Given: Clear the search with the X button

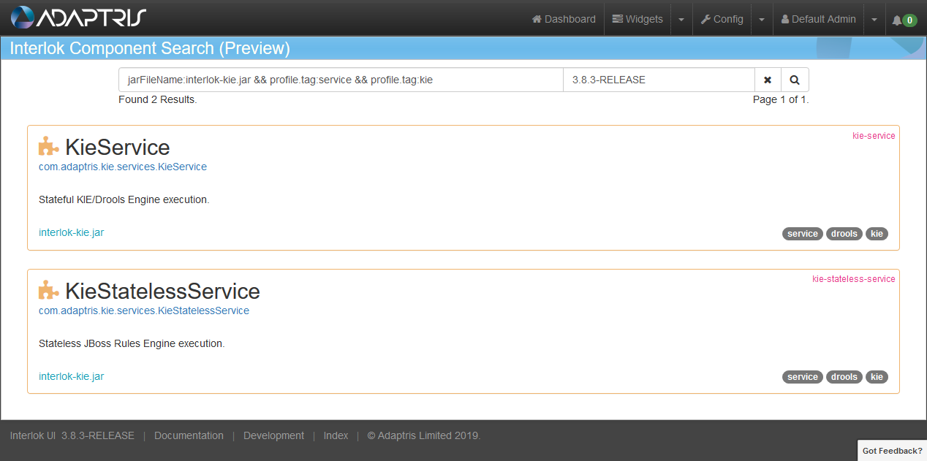Looking at the screenshot, I should click(768, 80).
